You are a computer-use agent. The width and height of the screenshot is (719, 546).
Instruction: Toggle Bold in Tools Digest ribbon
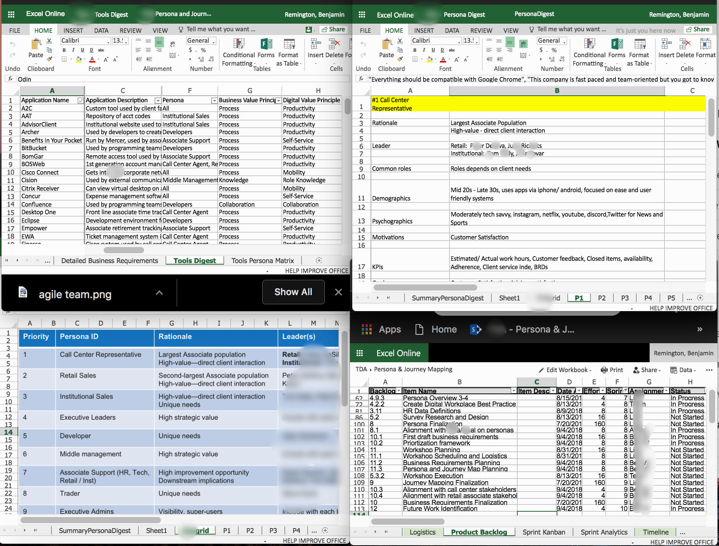(x=64, y=50)
